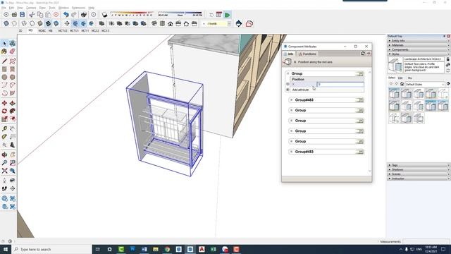Select the Rectangle tool
The image size is (451, 254).
[4, 69]
